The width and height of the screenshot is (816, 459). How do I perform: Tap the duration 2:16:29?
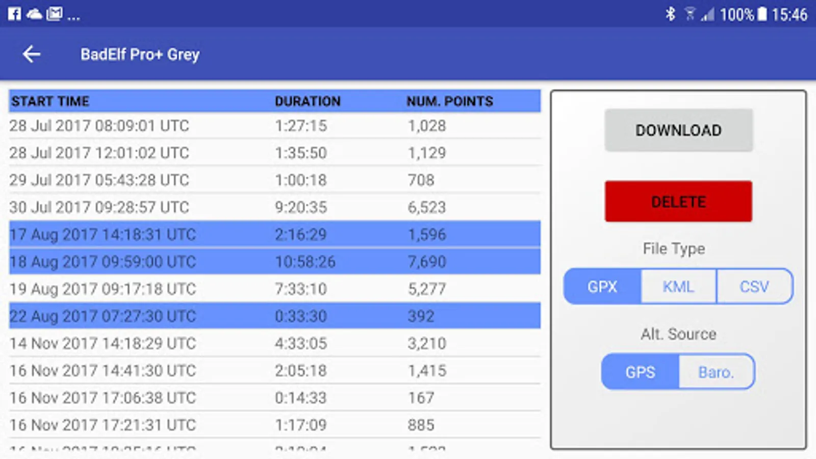(x=301, y=234)
